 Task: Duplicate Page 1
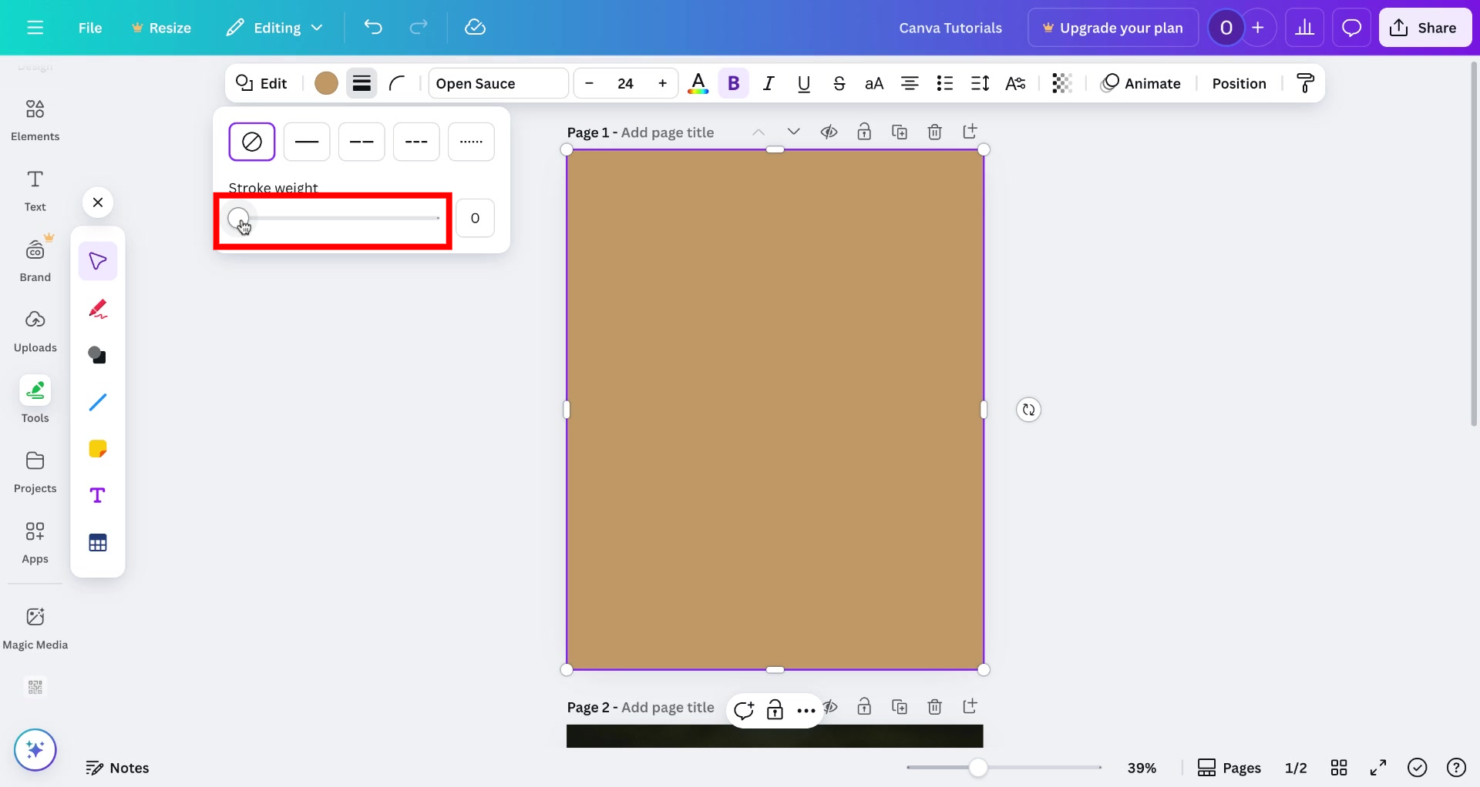coord(900,132)
